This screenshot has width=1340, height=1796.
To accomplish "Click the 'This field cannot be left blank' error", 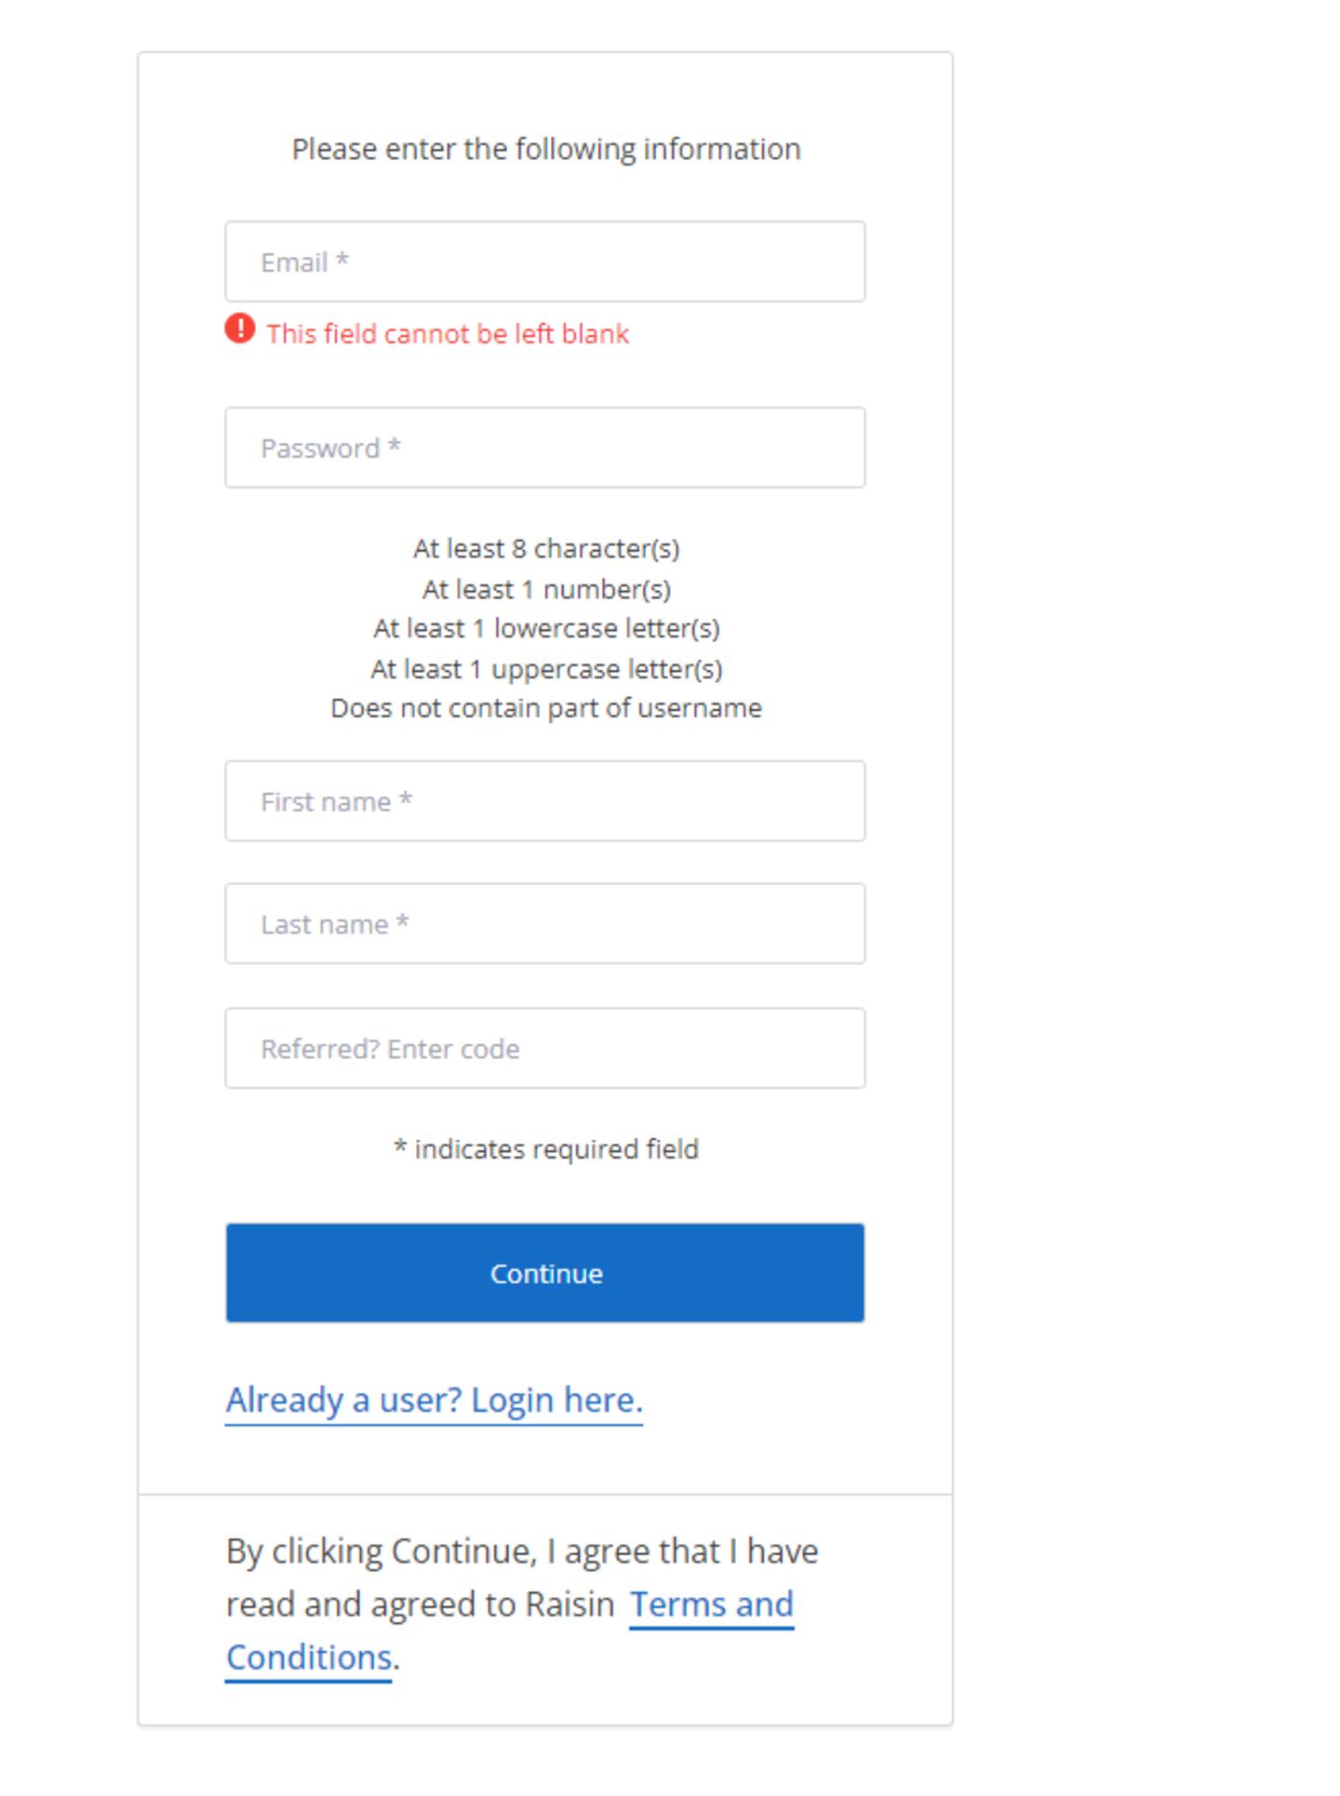I will pyautogui.click(x=448, y=334).
